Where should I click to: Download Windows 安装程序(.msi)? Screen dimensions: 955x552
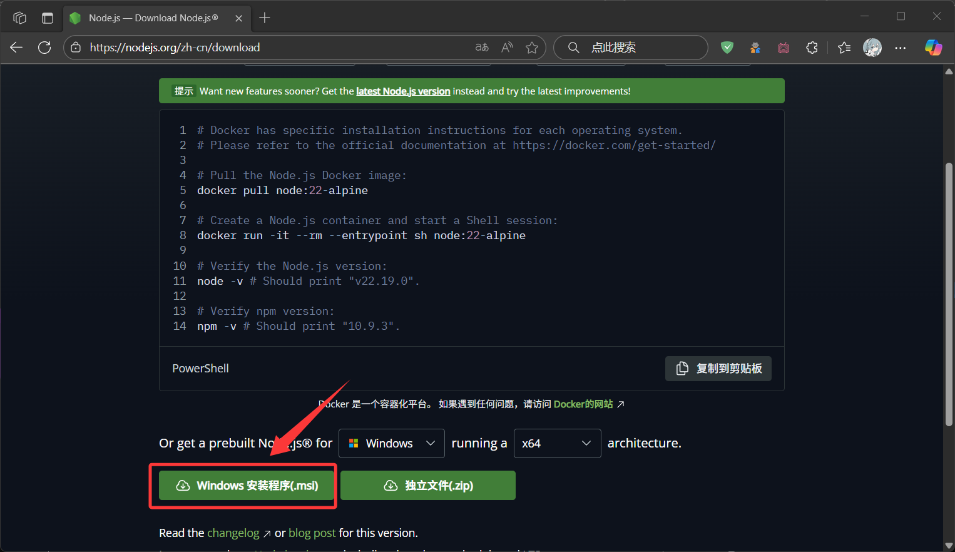point(247,486)
